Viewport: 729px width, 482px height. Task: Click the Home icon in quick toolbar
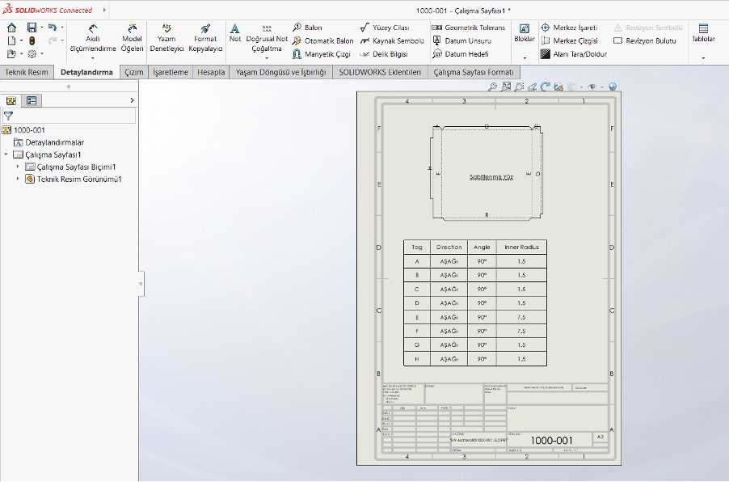click(11, 27)
